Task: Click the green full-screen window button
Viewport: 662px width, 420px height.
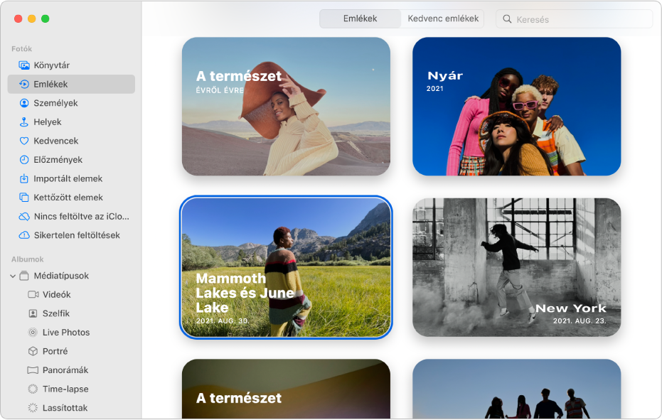Action: pos(46,18)
